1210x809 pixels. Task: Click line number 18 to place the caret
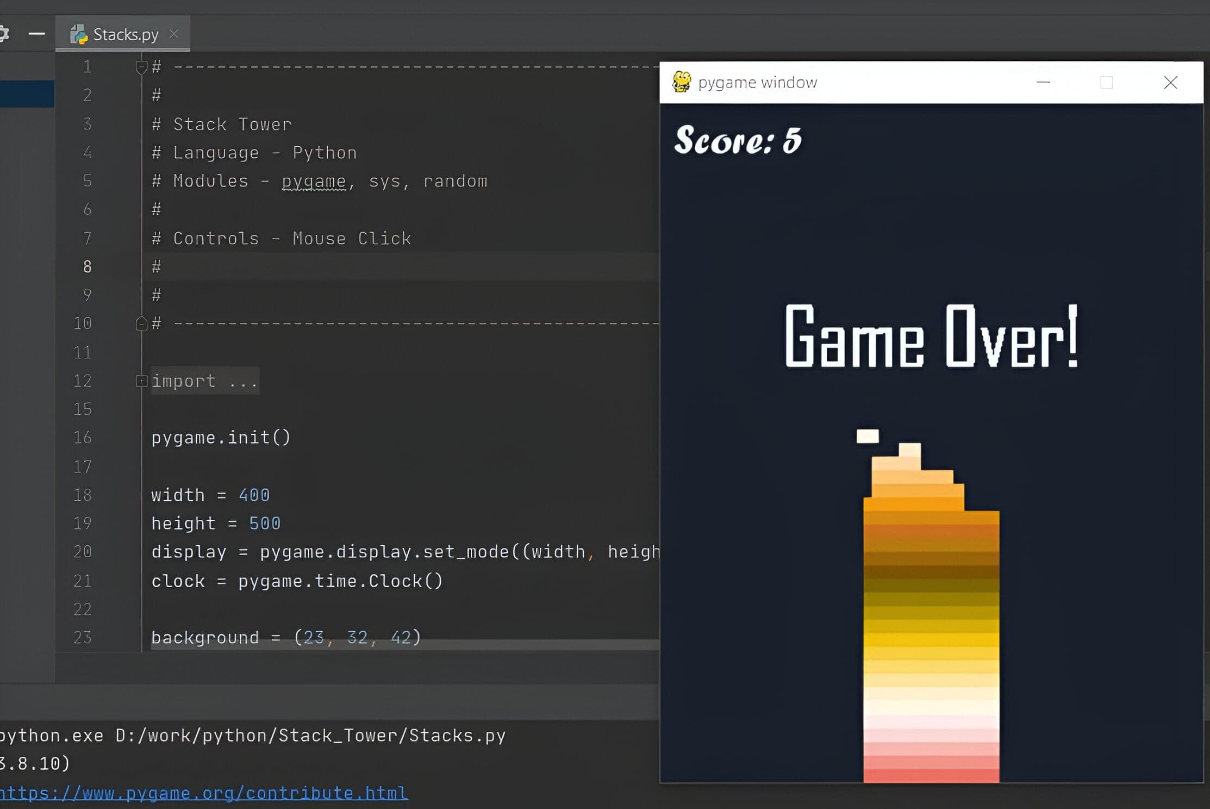pyautogui.click(x=83, y=495)
